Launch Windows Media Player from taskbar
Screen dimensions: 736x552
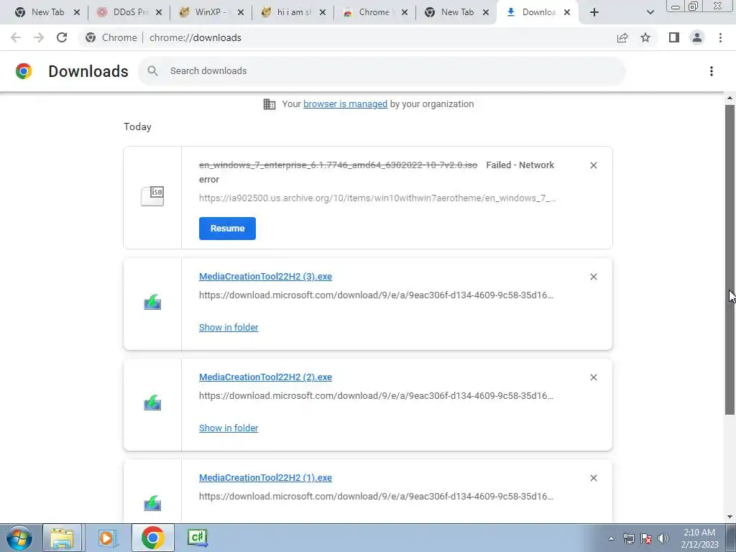pos(106,538)
